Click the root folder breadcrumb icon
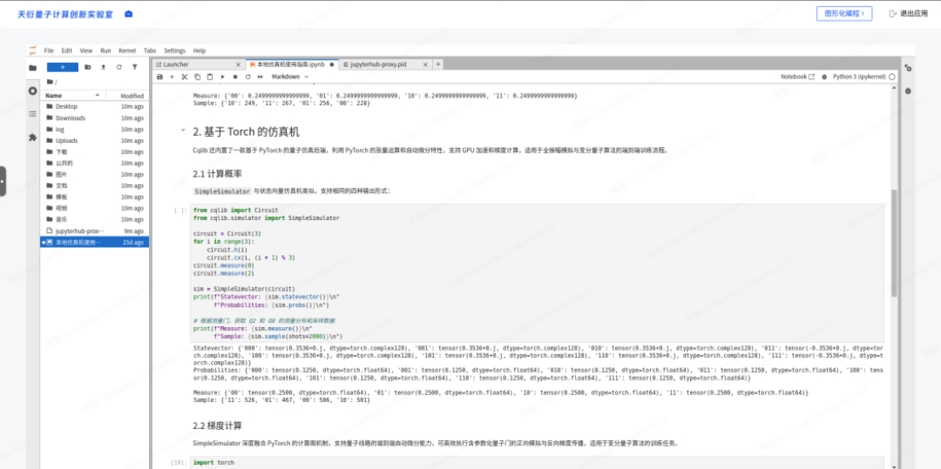 [50, 82]
